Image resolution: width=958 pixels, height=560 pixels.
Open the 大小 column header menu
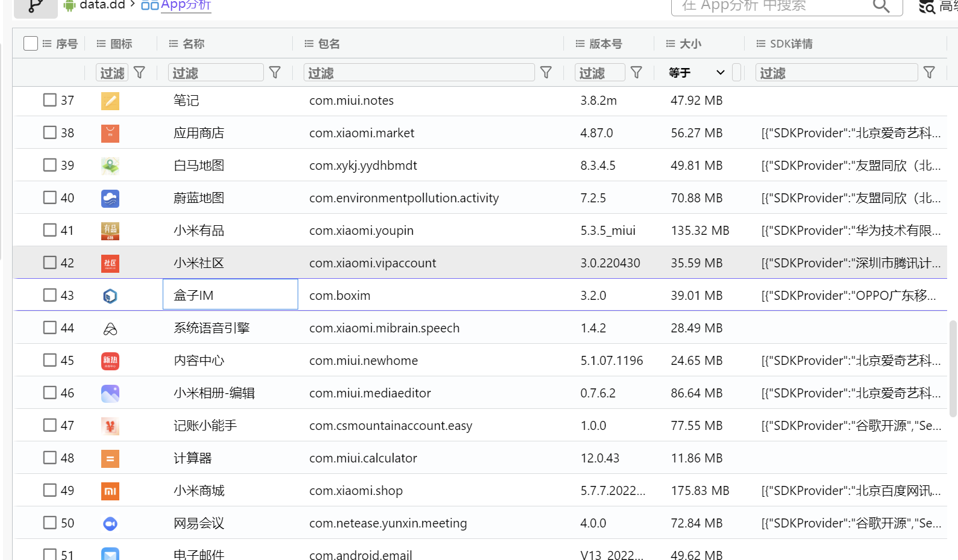point(671,44)
